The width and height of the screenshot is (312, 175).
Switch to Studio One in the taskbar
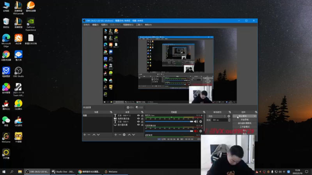click(63, 171)
